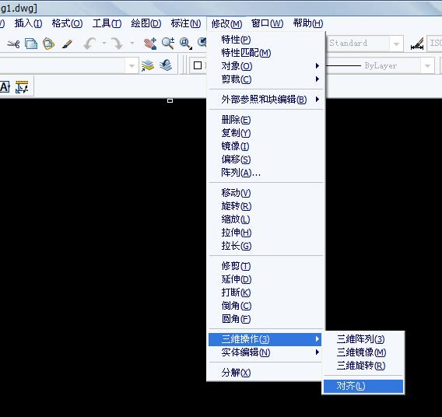The height and width of the screenshot is (417, 442).
Task: Open the 插入(I) menu
Action: pos(28,23)
